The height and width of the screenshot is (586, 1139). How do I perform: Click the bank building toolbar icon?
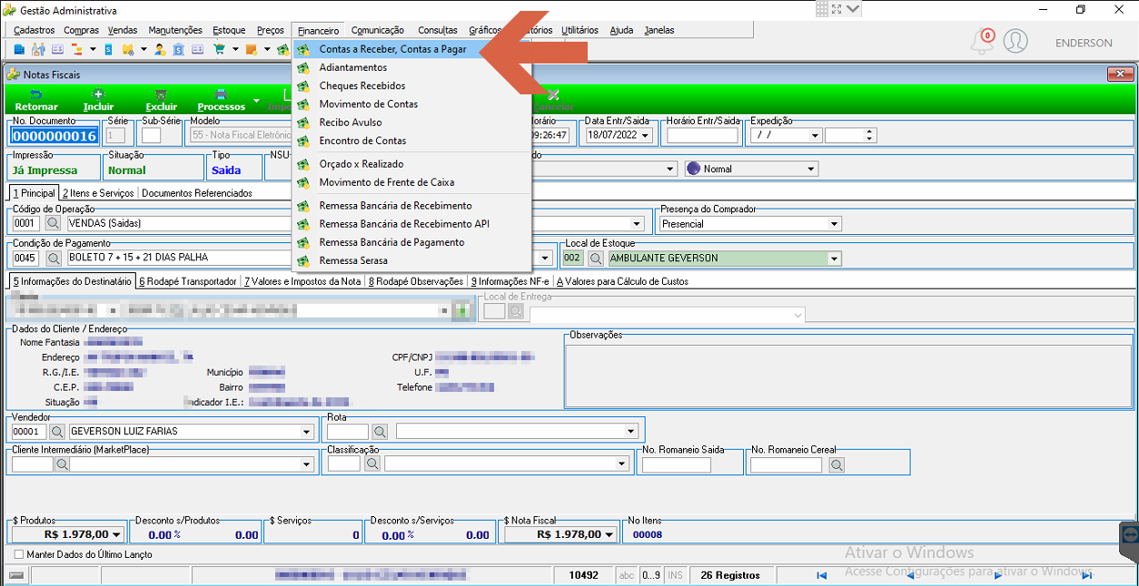point(178,49)
